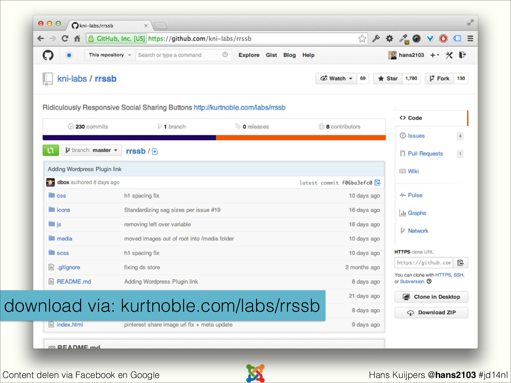This screenshot has width=511, height=383.
Task: Copy the latest commit SHA icon
Action: (377, 182)
